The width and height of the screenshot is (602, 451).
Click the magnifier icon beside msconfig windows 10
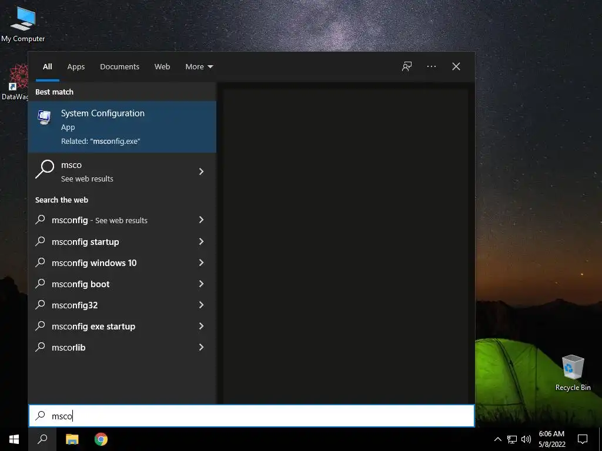(x=40, y=262)
